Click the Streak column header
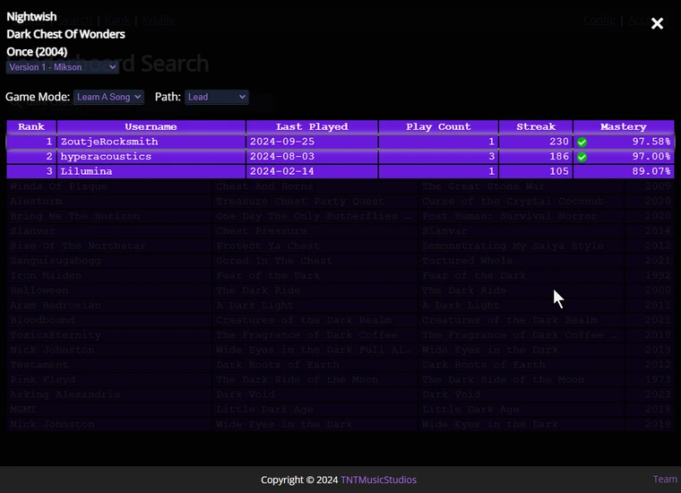 (535, 126)
